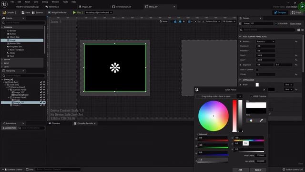Click the Source Control Off status
This screenshot has width=305, height=172.
click(x=293, y=170)
